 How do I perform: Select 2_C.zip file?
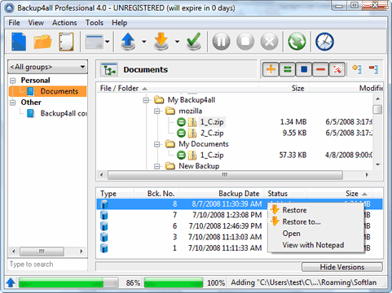pos(212,133)
